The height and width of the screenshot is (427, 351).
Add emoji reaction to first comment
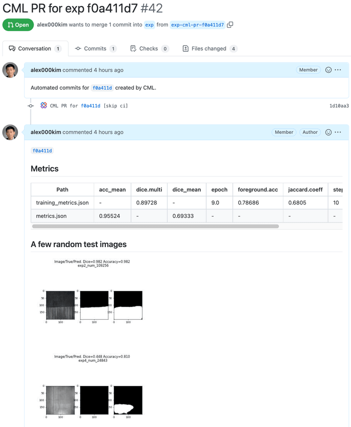click(328, 70)
